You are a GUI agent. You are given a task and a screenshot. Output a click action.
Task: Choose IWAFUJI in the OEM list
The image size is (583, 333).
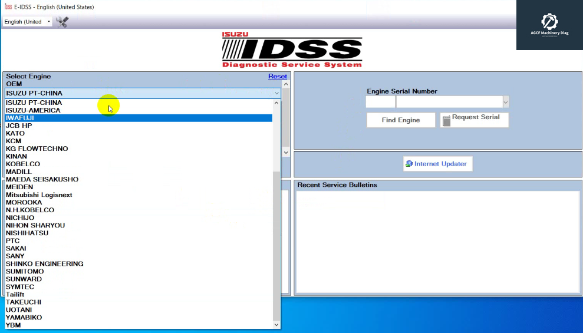click(x=139, y=118)
